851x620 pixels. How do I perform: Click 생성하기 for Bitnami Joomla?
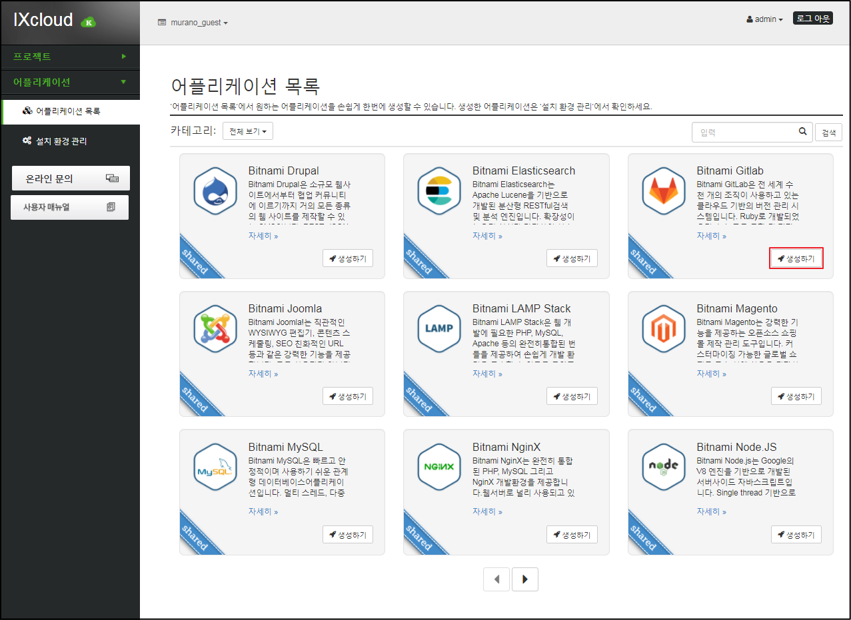348,396
